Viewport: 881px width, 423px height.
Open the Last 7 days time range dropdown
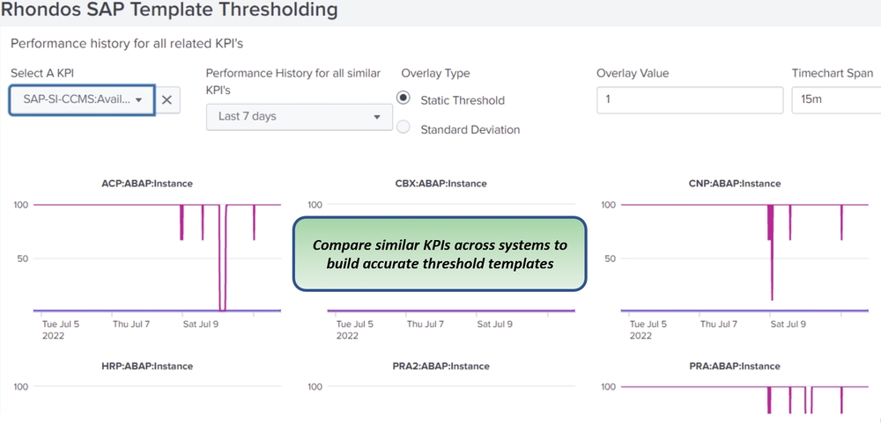(299, 117)
